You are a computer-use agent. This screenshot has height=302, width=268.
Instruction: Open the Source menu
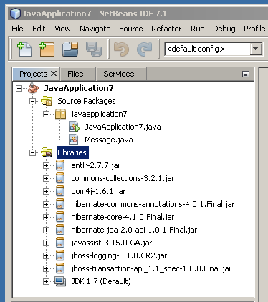point(131,29)
